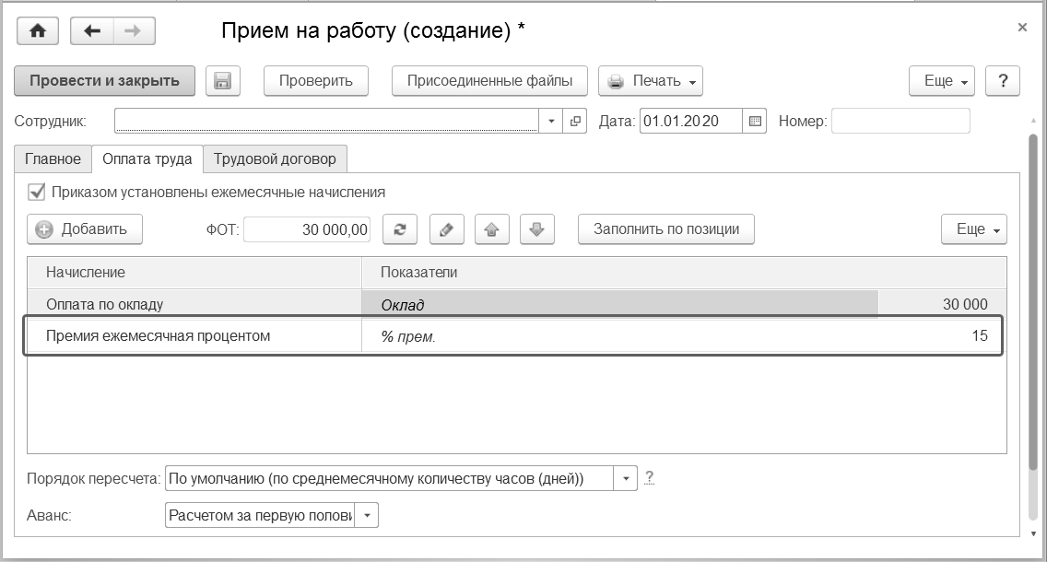The width and height of the screenshot is (1047, 562).
Task: Click Провести и закрыть button
Action: pos(105,81)
